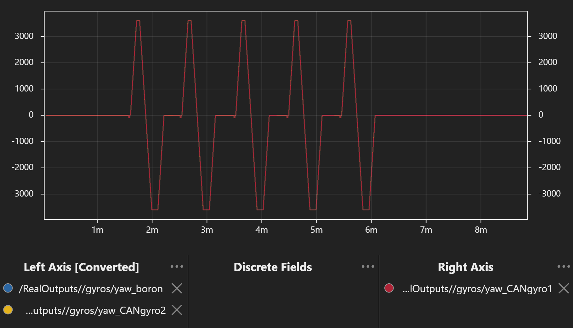Image resolution: width=573 pixels, height=328 pixels.
Task: Toggle visibility of yaw_boron via blue circle
Action: [8, 288]
